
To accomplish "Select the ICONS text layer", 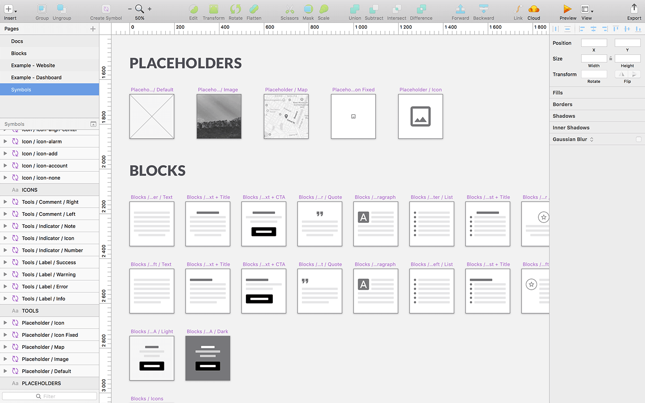I will [x=49, y=190].
